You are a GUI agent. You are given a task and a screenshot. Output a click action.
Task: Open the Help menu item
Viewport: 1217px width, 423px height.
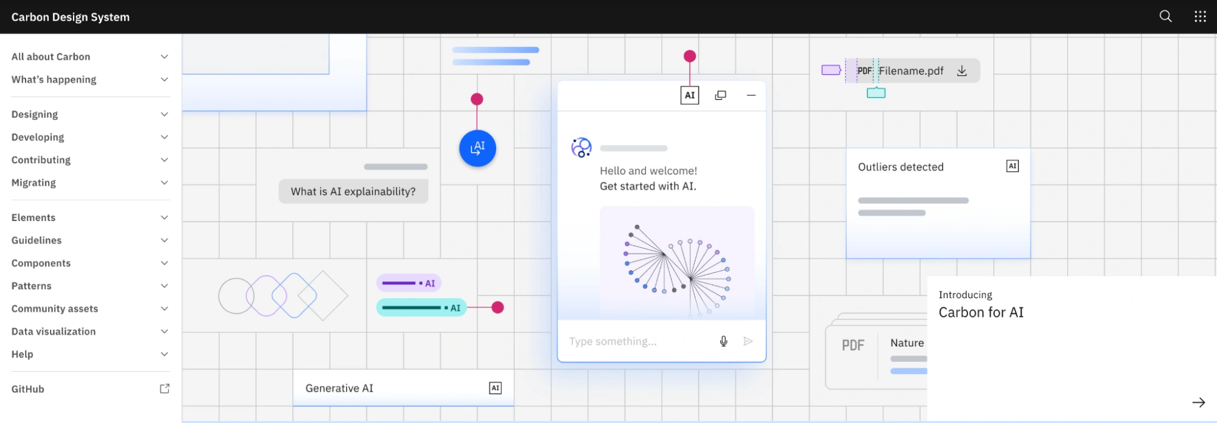[90, 354]
